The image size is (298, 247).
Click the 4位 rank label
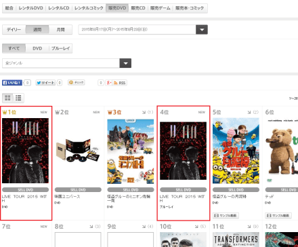pos(164,112)
